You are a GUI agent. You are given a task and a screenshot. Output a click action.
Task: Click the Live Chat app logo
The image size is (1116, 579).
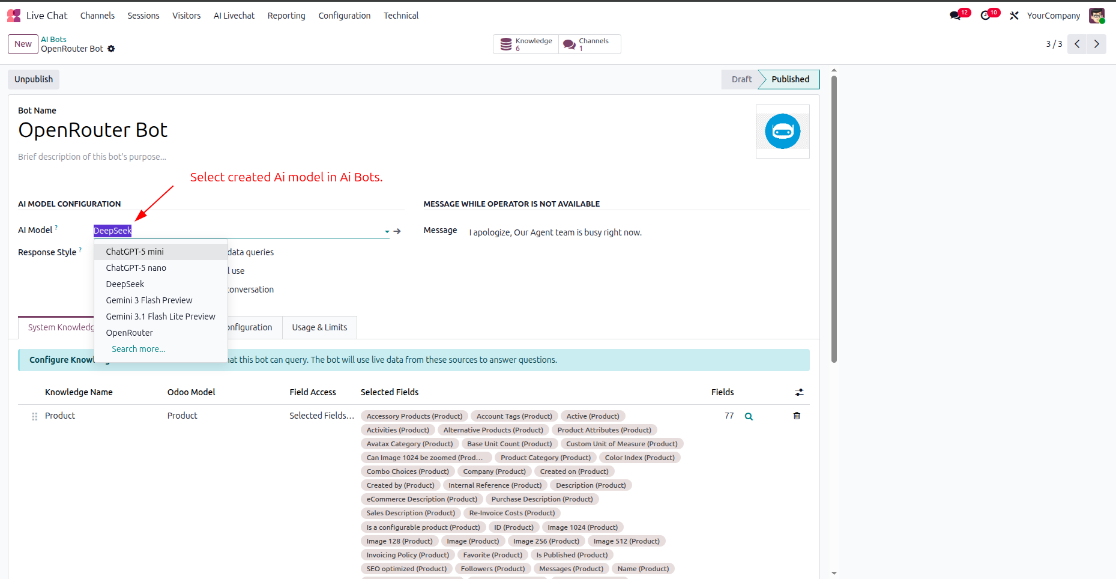(x=14, y=16)
